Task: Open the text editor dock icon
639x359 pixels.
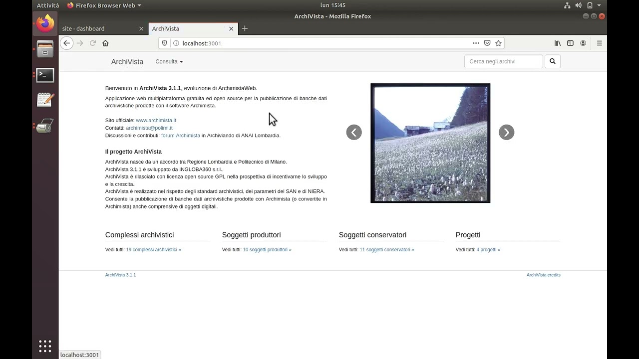Action: [45, 100]
